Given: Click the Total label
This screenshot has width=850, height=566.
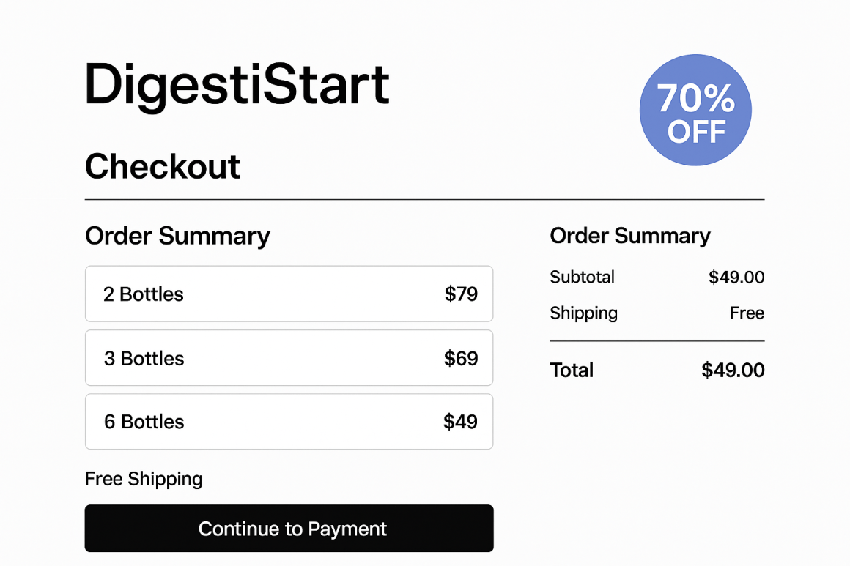Looking at the screenshot, I should (x=572, y=370).
